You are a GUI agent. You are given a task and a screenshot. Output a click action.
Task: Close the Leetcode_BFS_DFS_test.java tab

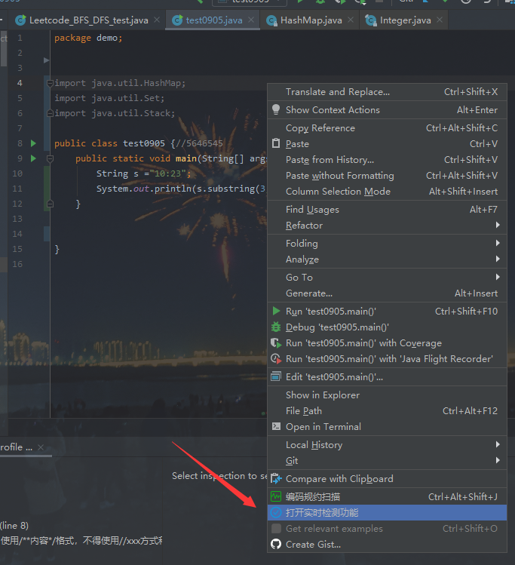[x=157, y=20]
